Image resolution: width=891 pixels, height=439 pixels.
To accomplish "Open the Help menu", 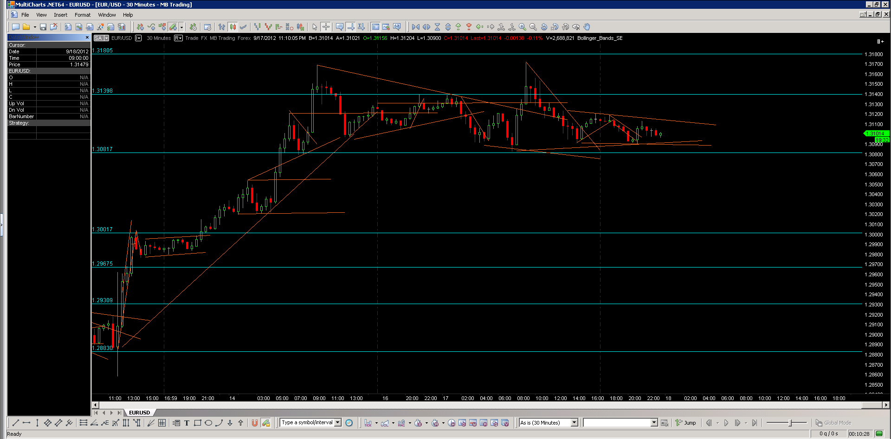I will pyautogui.click(x=128, y=15).
